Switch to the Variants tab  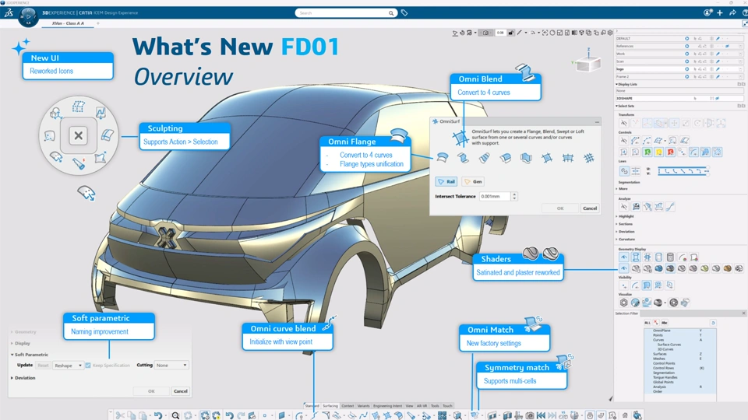[x=364, y=406]
